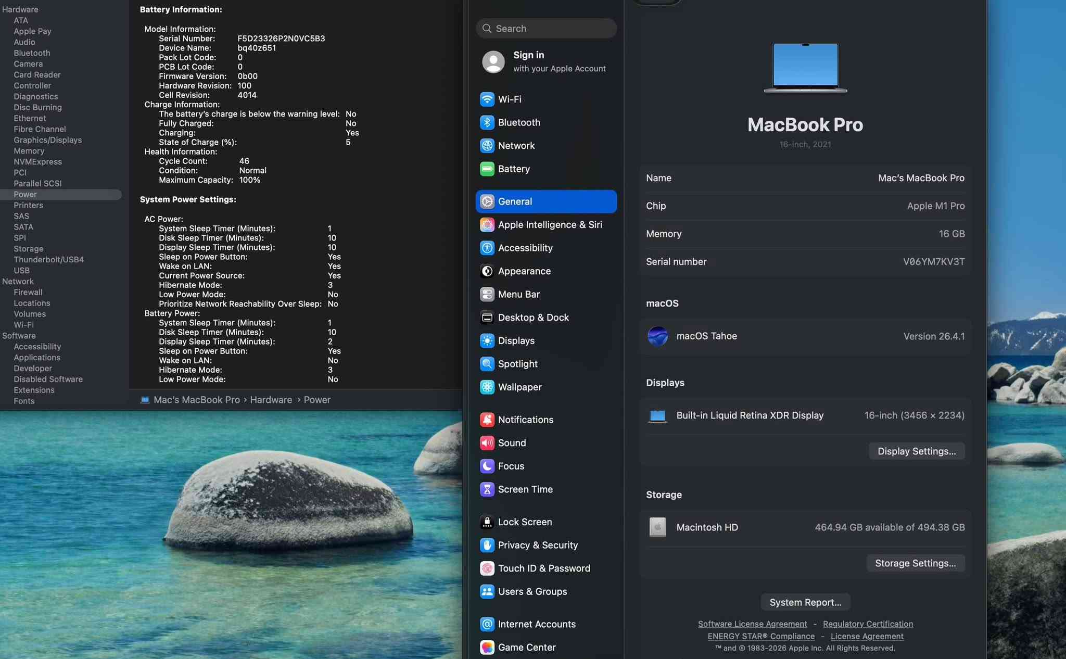Select Thunderbolt/USB4 in the Hardware list
Viewport: 1066px width, 659px height.
coord(48,260)
